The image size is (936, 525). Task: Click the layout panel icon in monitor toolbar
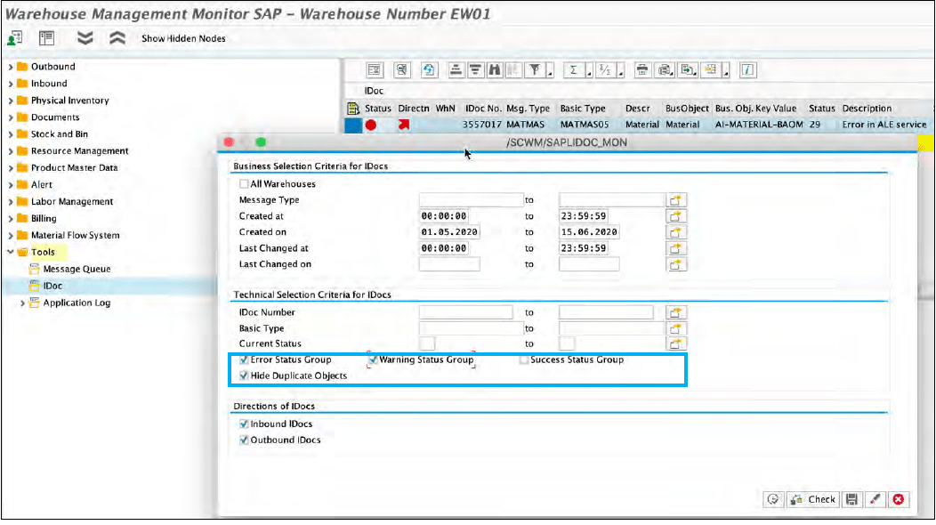(x=46, y=38)
